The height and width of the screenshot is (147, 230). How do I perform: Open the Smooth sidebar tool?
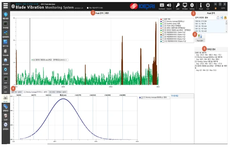(x=5, y=52)
